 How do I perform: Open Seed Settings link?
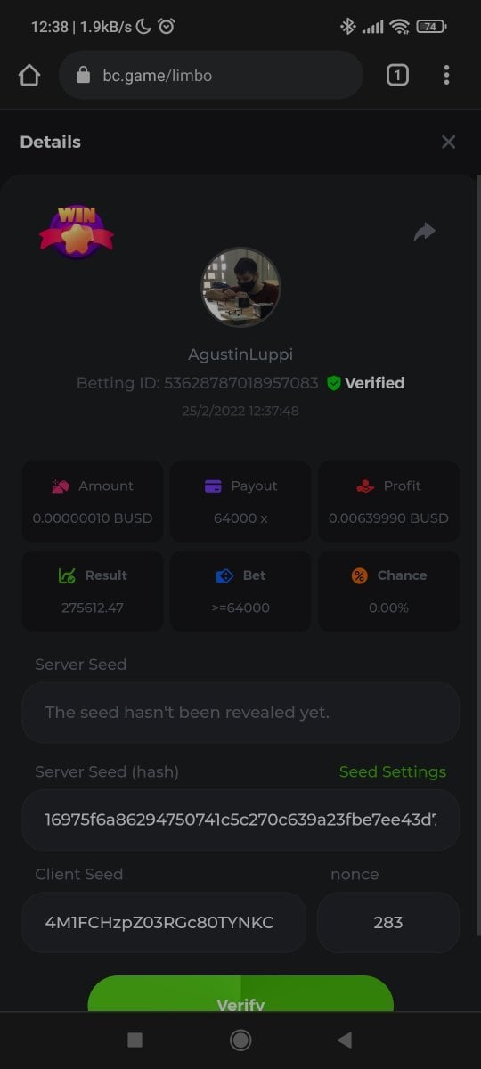[x=393, y=771]
